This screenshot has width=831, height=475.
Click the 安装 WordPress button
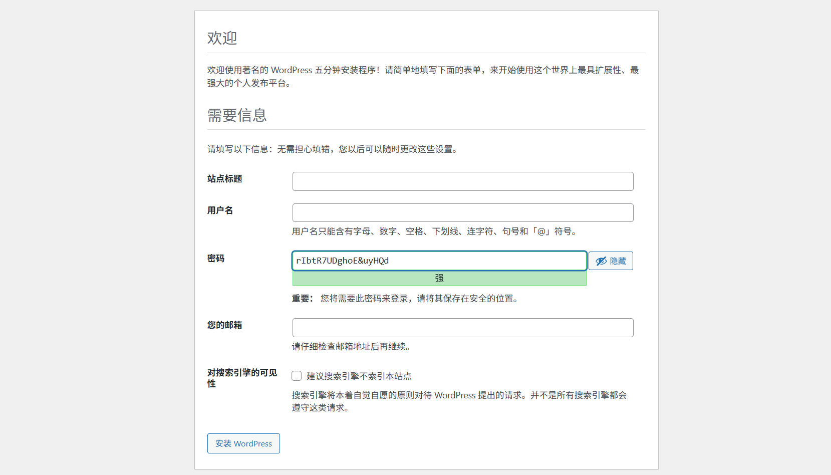pos(243,443)
